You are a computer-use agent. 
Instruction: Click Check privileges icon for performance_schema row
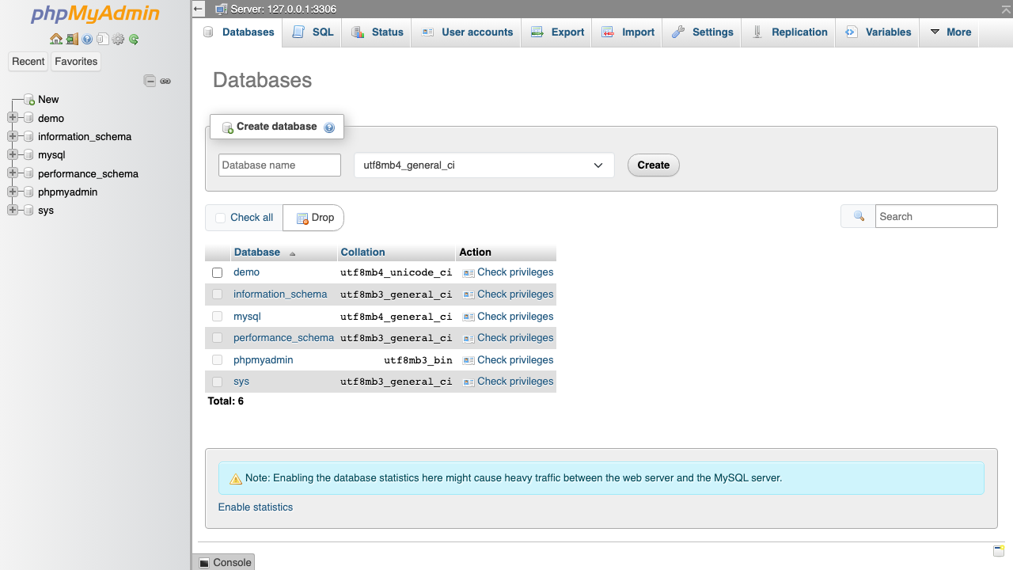[x=469, y=338]
